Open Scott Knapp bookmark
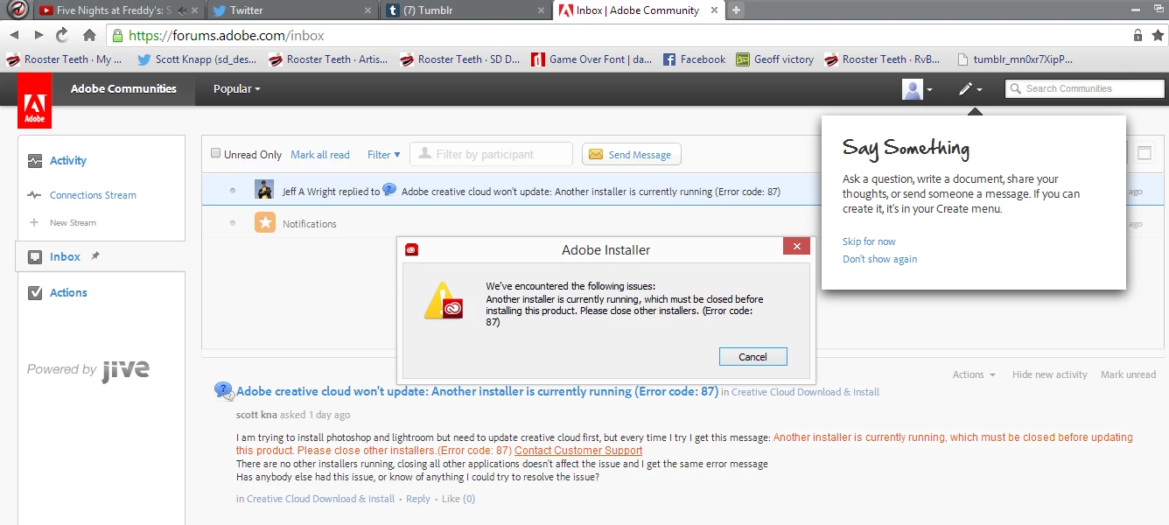 point(197,59)
